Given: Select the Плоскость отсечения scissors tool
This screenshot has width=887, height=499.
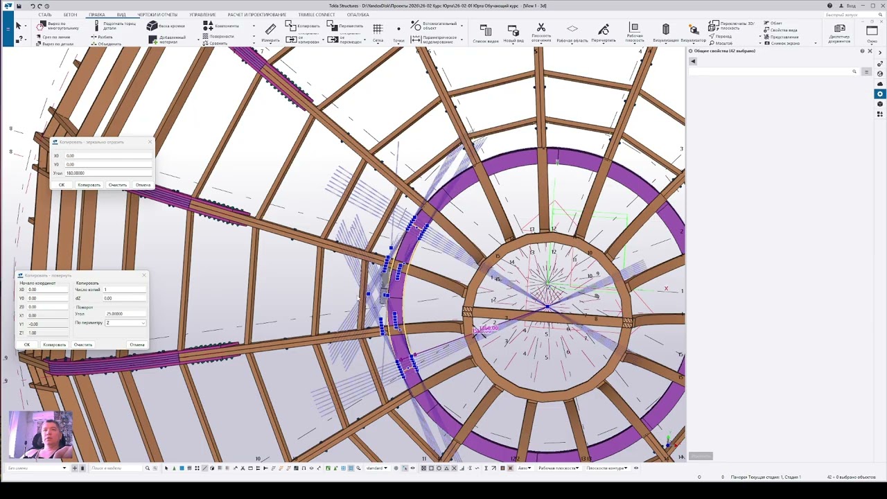Looking at the screenshot, I should click(541, 33).
